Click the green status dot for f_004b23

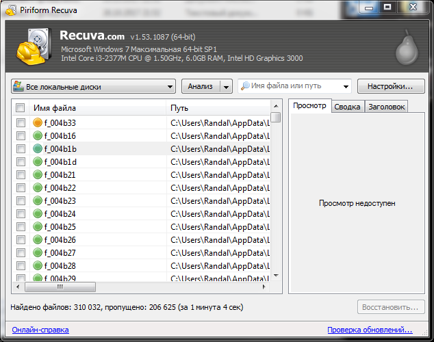pos(38,200)
